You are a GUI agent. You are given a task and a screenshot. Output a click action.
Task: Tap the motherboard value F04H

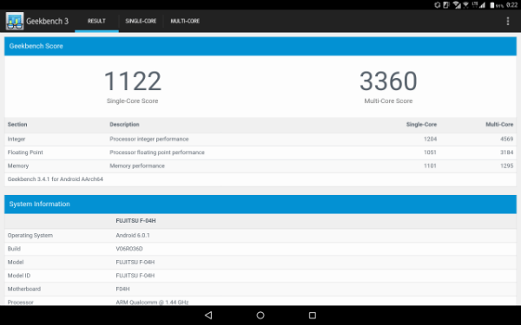pos(122,289)
